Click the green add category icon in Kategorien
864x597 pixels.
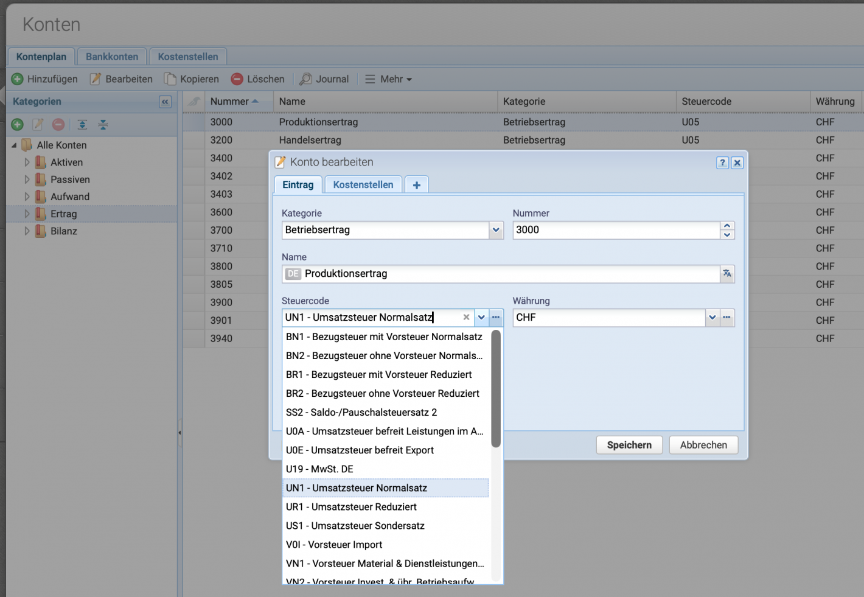(x=18, y=125)
